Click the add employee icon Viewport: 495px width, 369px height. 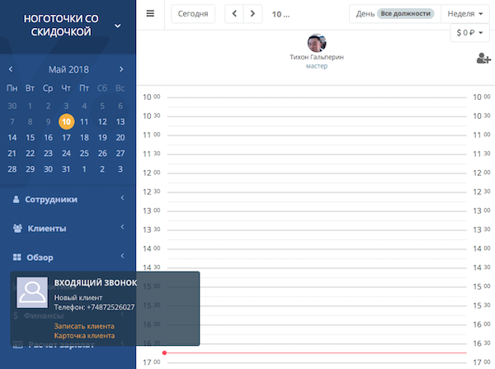point(483,58)
